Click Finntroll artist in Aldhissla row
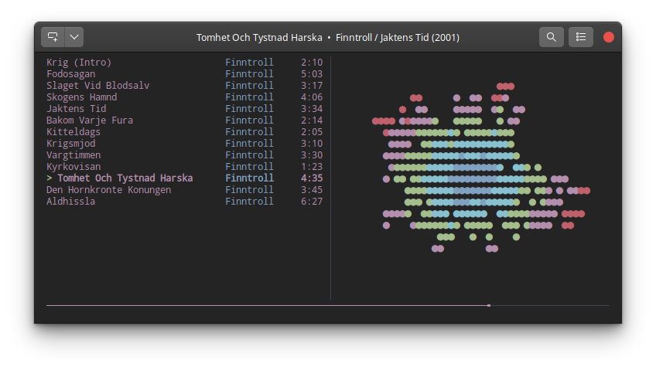Screen dimensions: 656x370 coord(249,202)
